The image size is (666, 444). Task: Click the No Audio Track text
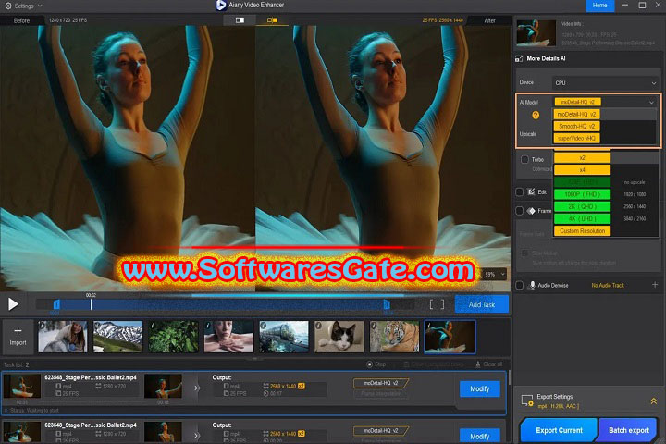click(608, 285)
